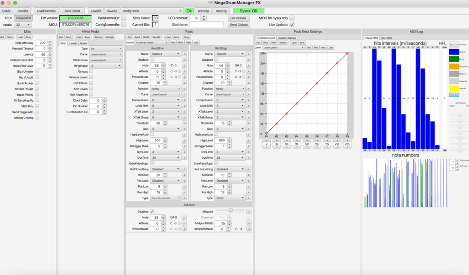Click the down arrow of the Chick Delay stepper

[104, 102]
